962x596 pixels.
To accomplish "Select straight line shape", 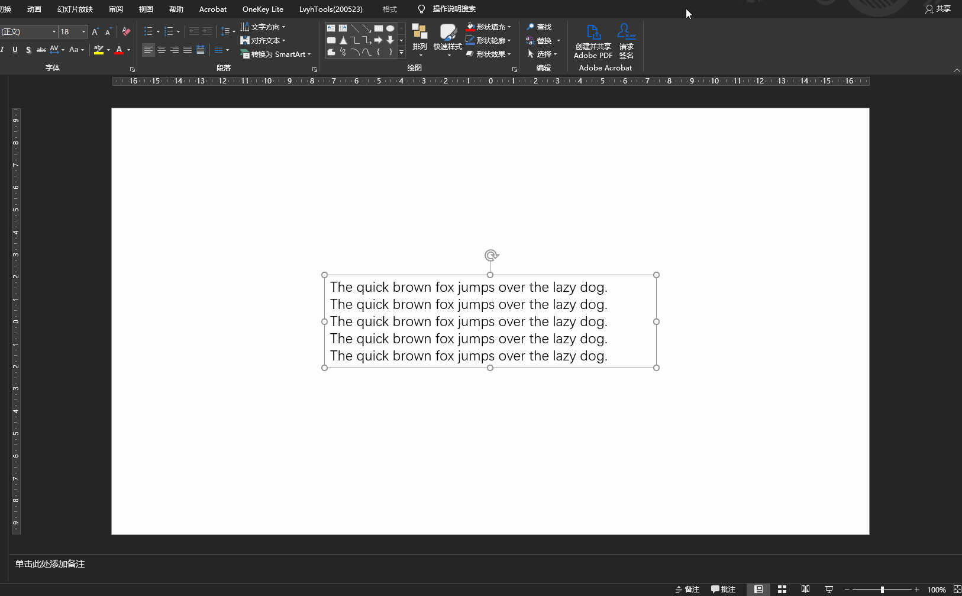I will (x=355, y=28).
